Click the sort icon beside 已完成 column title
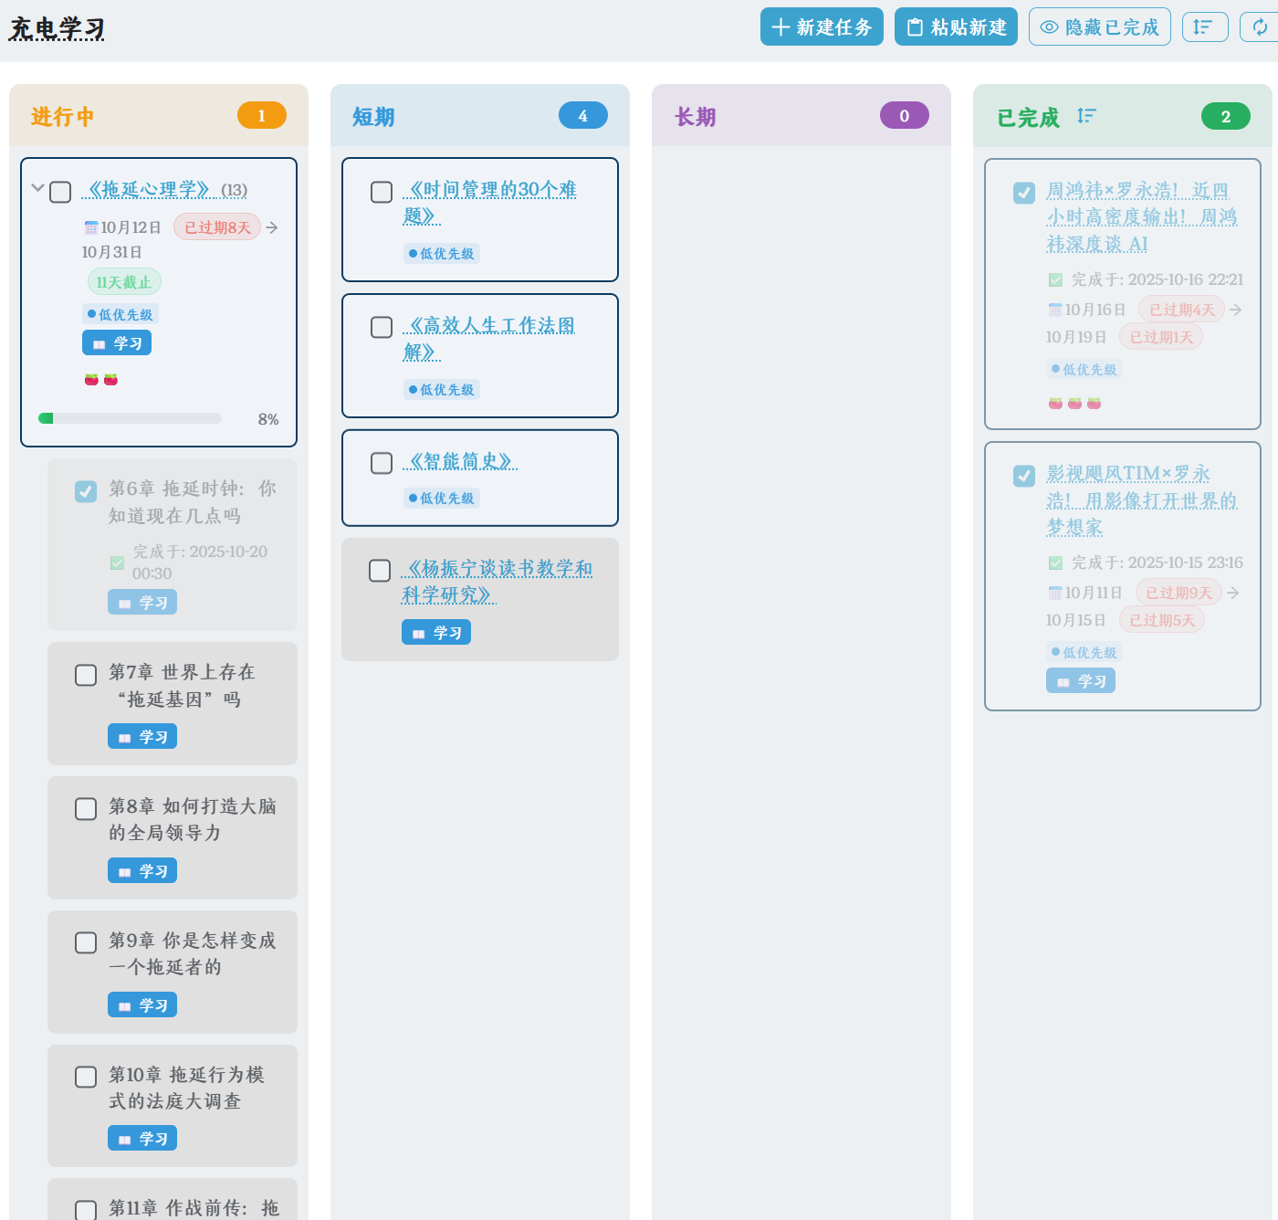The image size is (1278, 1220). tap(1086, 116)
